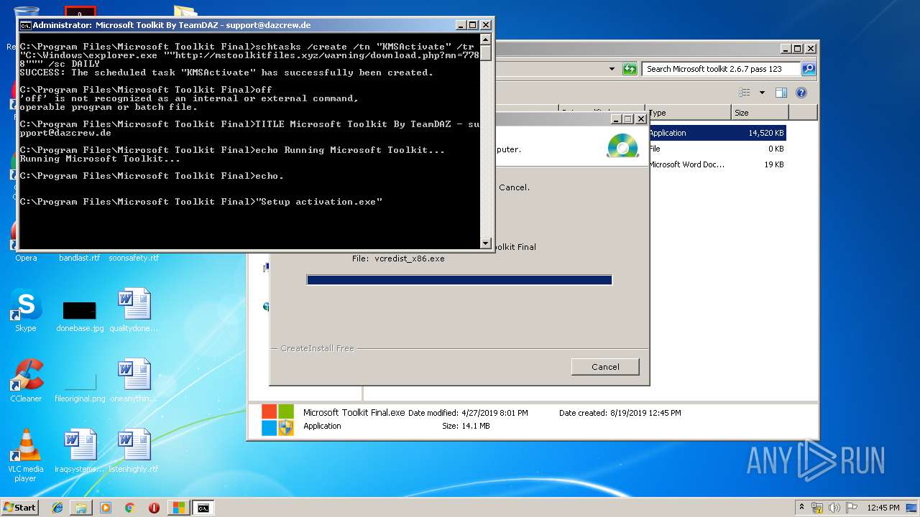Select fileoriginal.png on desktop
The height and width of the screenshot is (517, 920).
(80, 388)
